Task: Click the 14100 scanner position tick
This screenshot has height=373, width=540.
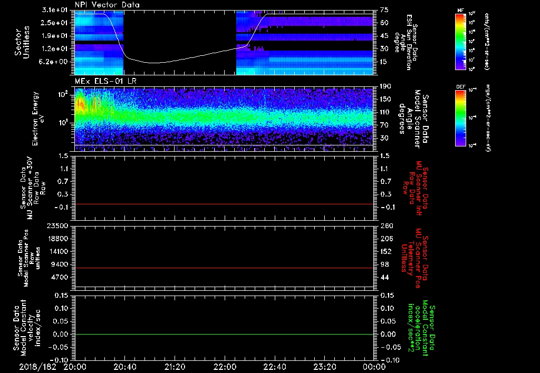Action: click(58, 251)
